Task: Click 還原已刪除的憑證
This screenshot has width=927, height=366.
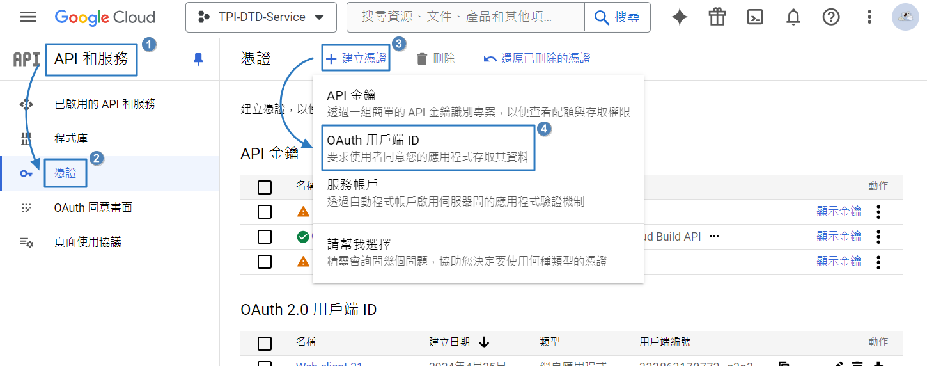Action: [x=537, y=59]
